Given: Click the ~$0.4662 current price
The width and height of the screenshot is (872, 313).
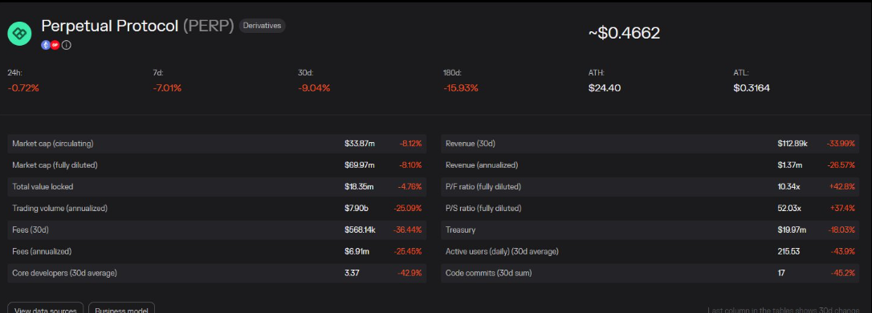Looking at the screenshot, I should point(624,34).
